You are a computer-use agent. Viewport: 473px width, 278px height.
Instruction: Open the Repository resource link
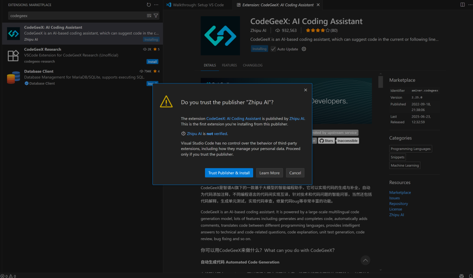click(x=399, y=204)
